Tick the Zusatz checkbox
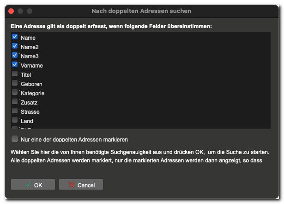The image size is (284, 204). point(15,101)
